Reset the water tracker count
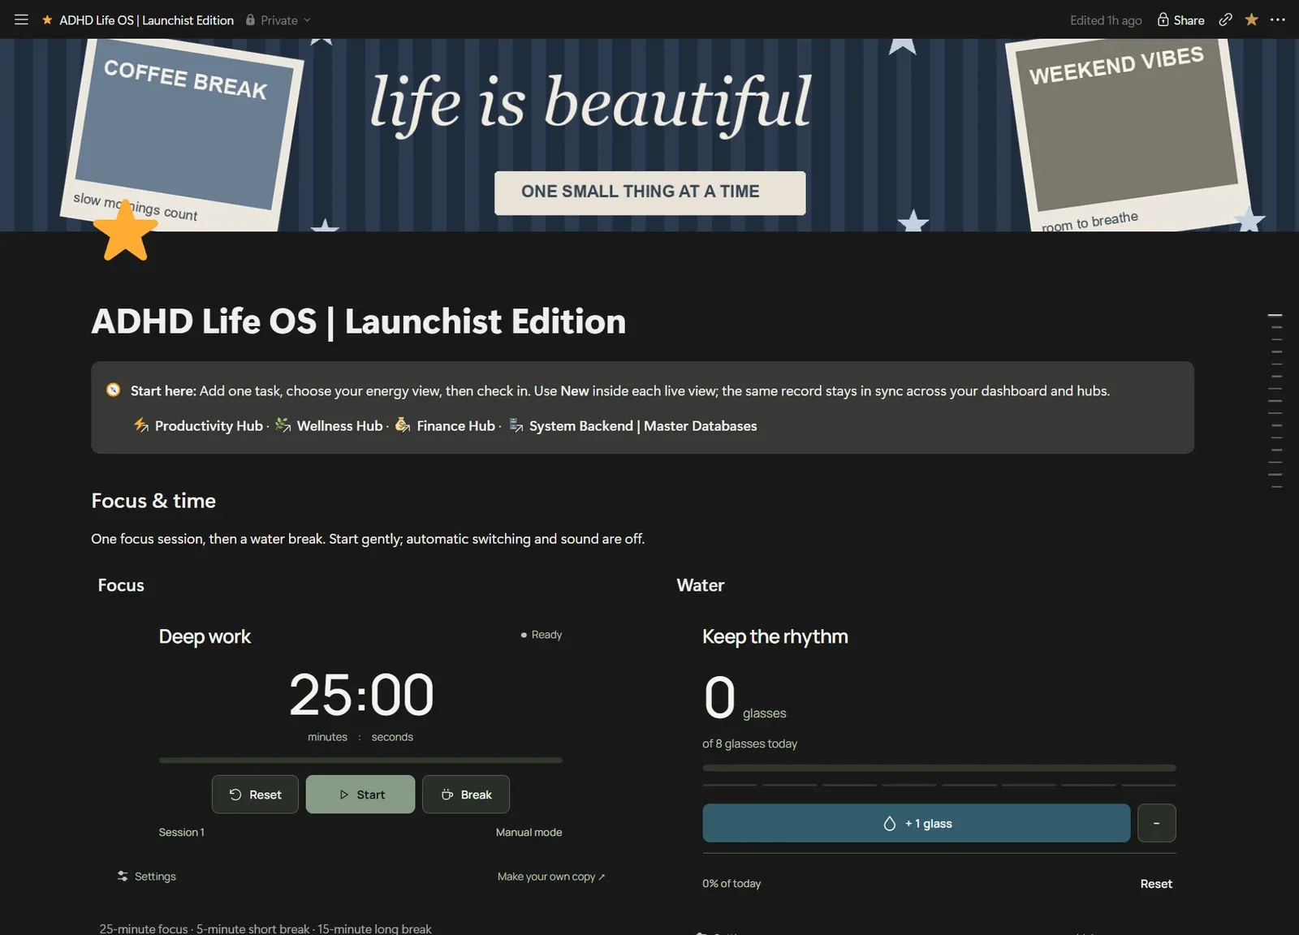This screenshot has height=935, width=1299. tap(1156, 883)
